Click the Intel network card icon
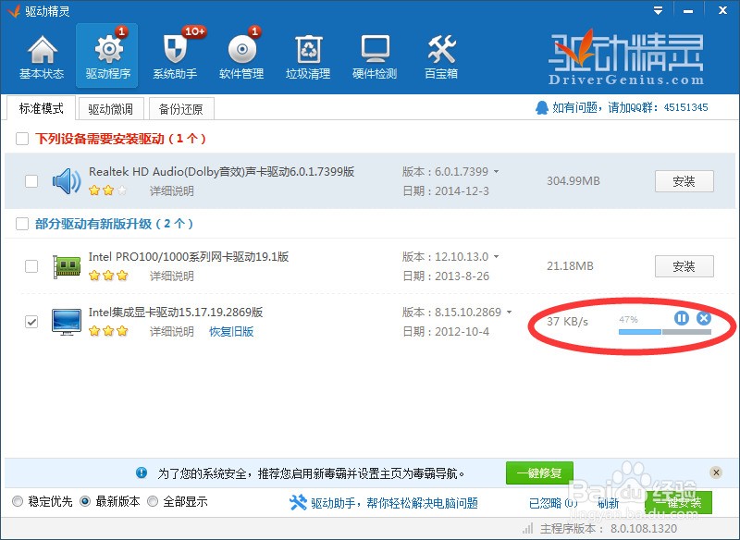The image size is (740, 540). tap(67, 266)
